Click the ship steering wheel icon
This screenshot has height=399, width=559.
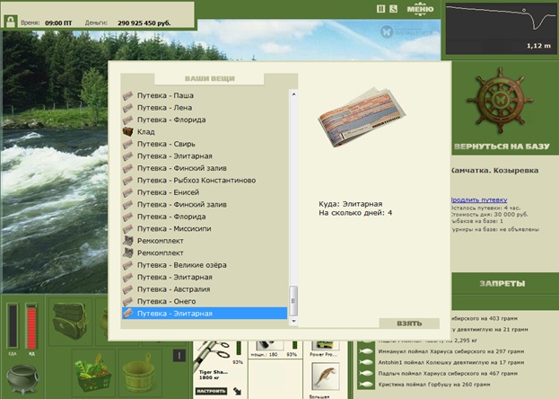(x=500, y=101)
